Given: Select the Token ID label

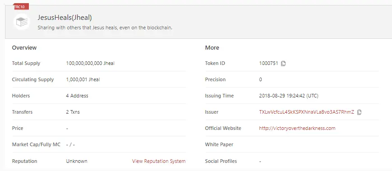Looking at the screenshot, I should pyautogui.click(x=215, y=64).
